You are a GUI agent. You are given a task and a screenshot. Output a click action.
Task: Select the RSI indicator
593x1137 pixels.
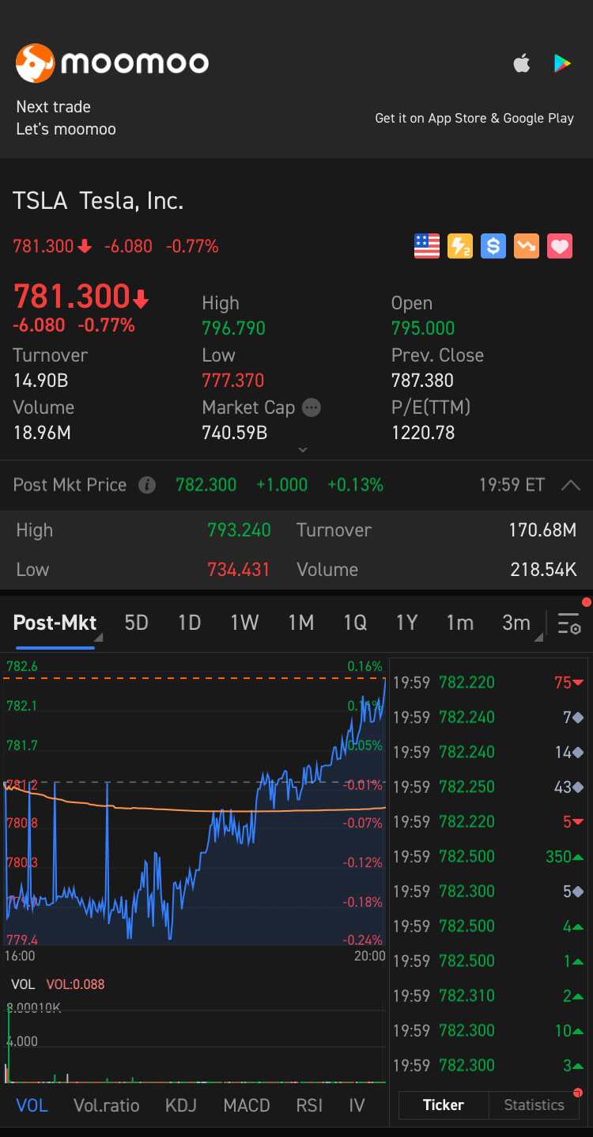[x=310, y=1105]
